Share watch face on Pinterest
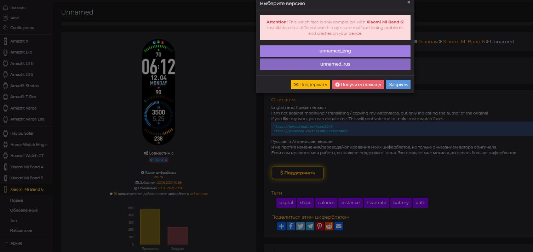Image resolution: width=533 pixels, height=252 pixels. pyautogui.click(x=320, y=226)
